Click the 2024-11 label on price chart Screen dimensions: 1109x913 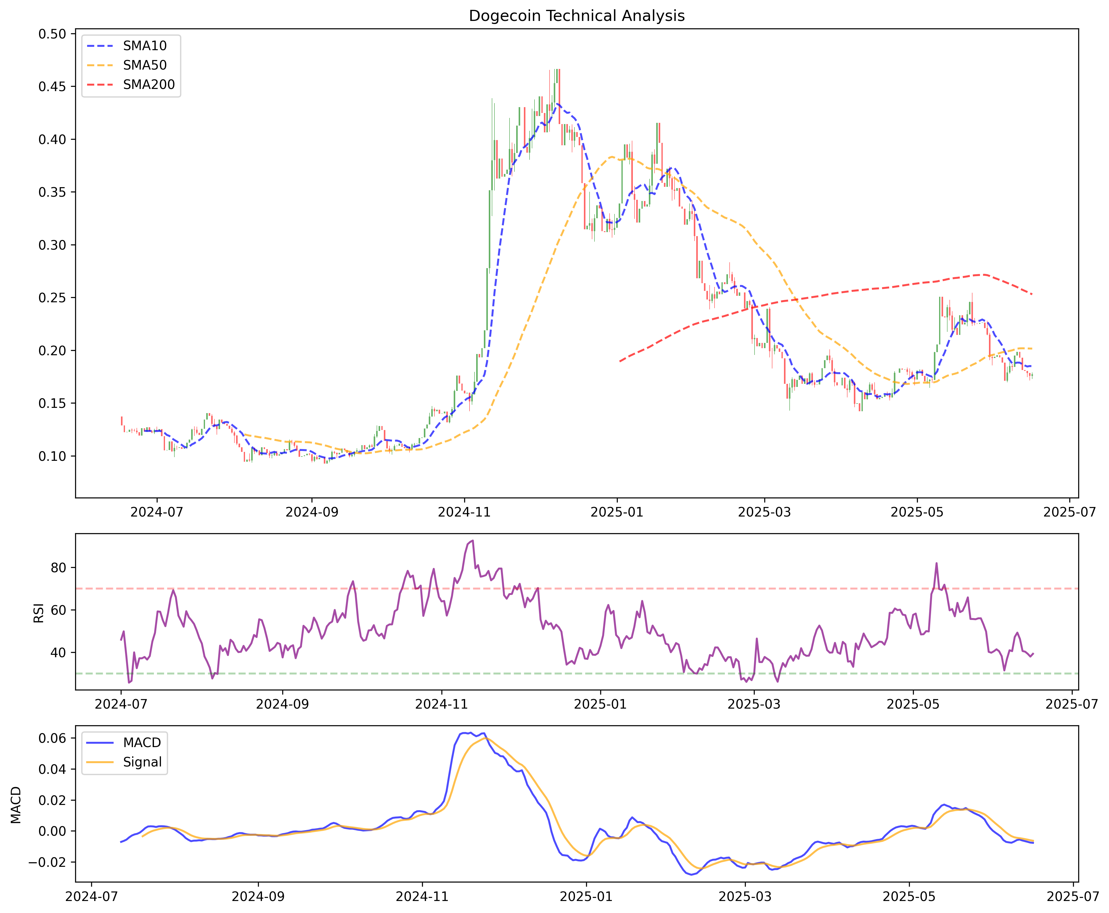point(464,512)
